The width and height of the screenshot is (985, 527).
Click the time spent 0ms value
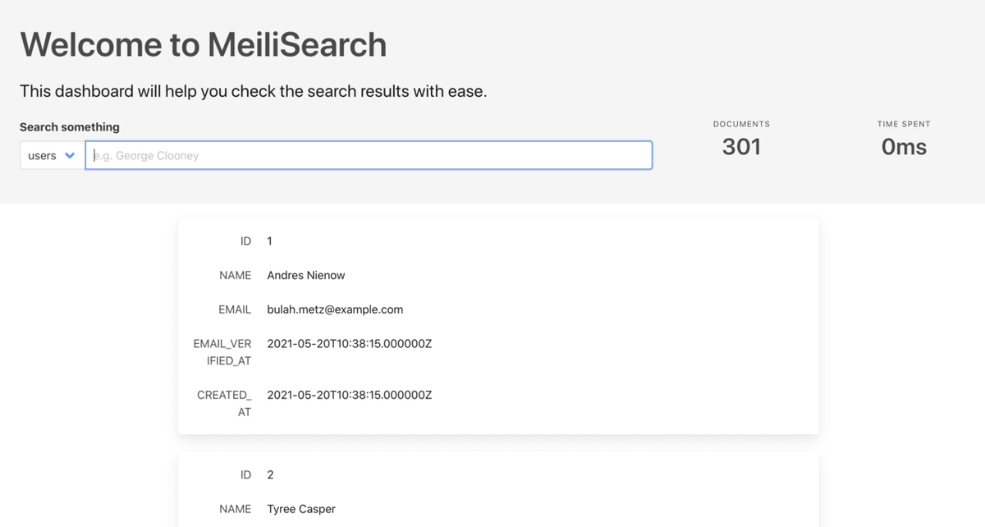(x=904, y=147)
